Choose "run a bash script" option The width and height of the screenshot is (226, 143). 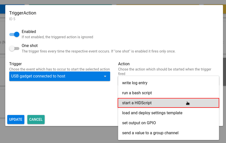137,93
